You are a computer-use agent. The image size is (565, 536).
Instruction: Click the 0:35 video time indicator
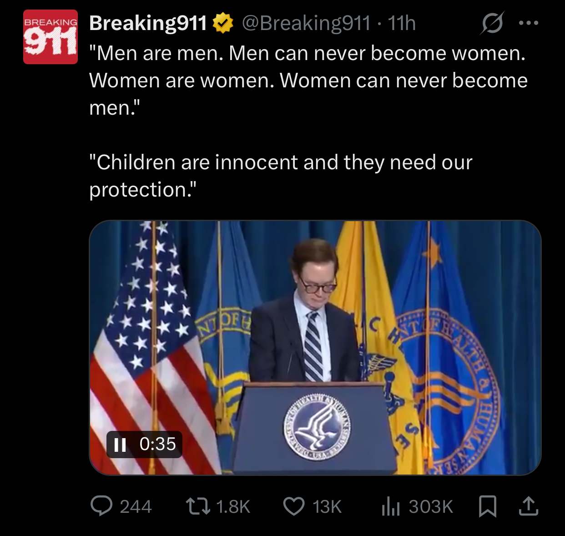click(x=157, y=444)
